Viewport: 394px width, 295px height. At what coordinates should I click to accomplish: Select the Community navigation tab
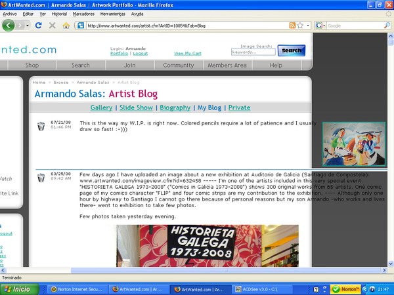pyautogui.click(x=179, y=65)
